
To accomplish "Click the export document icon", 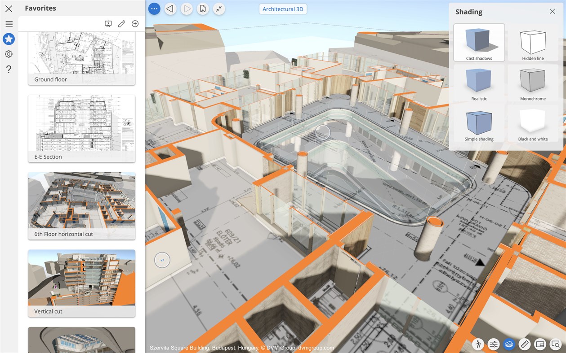I will click(x=202, y=9).
